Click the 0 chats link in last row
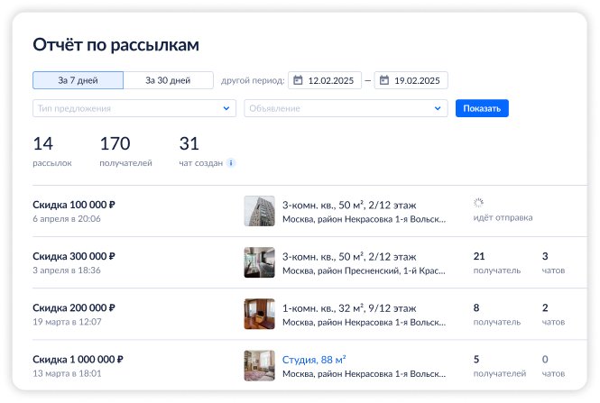600x403 pixels. tap(545, 359)
